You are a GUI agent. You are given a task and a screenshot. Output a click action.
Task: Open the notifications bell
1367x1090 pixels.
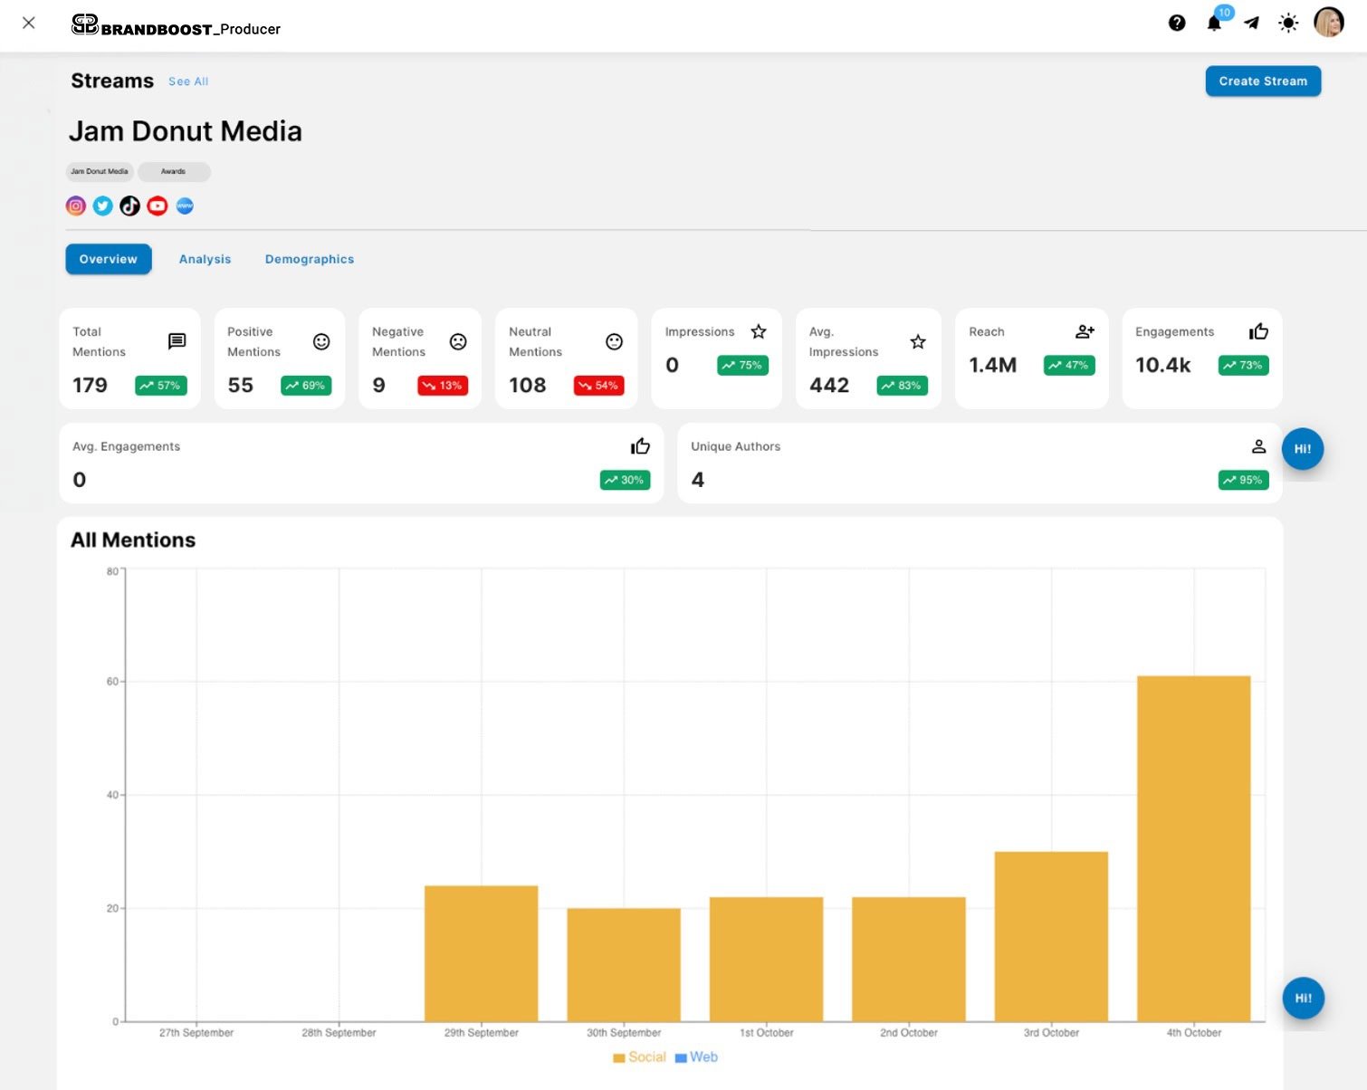1214,24
